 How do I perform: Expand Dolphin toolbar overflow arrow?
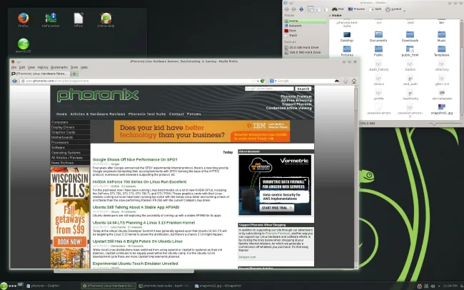pyautogui.click(x=405, y=11)
